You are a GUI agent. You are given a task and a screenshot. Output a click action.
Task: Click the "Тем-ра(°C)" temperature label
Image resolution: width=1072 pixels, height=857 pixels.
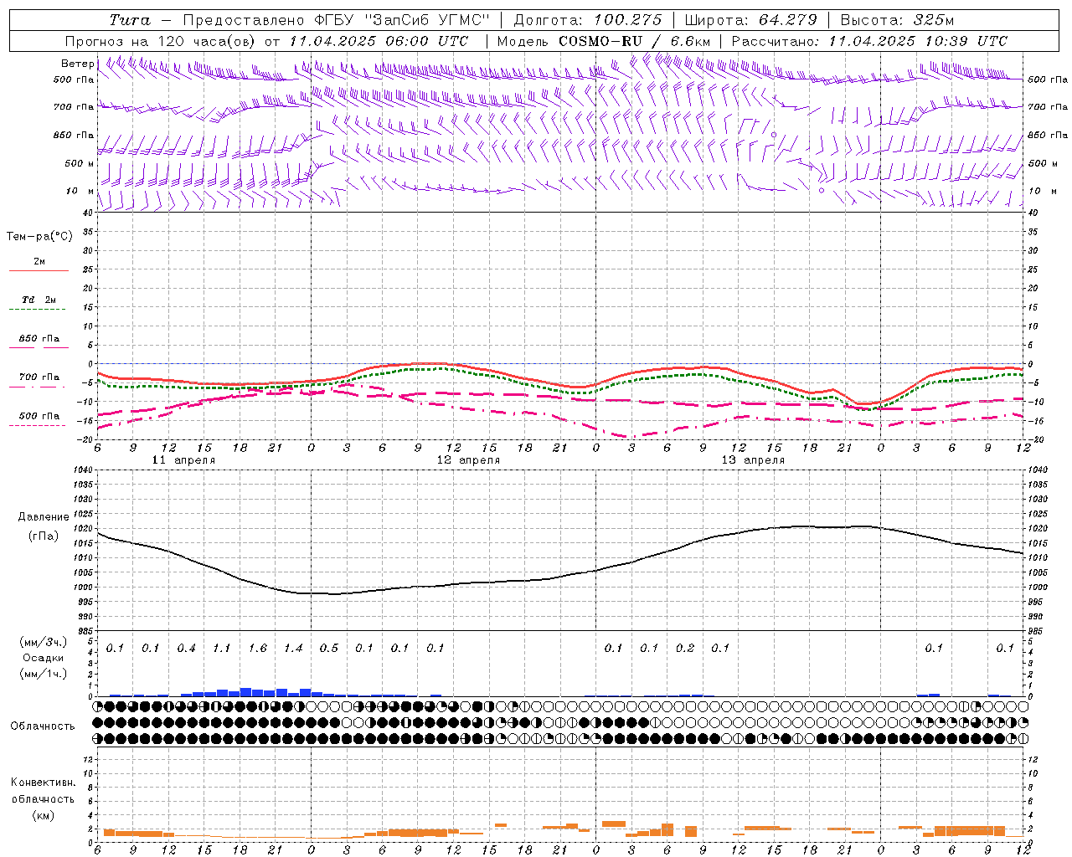(39, 237)
